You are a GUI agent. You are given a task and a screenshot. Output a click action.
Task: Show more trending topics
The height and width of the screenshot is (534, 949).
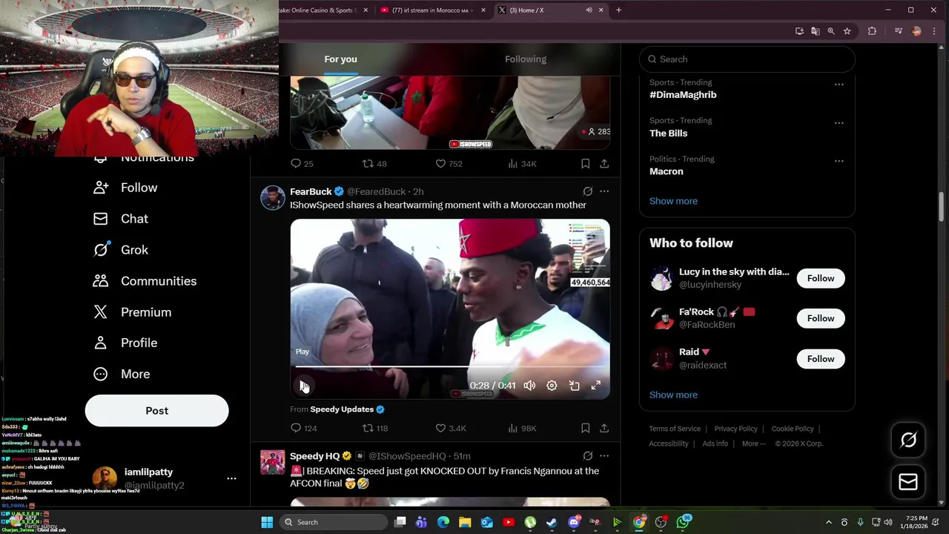pyautogui.click(x=673, y=201)
